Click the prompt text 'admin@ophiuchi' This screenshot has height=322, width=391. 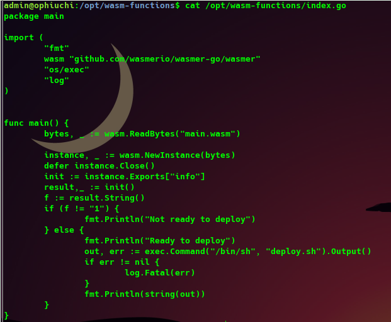[x=39, y=6]
